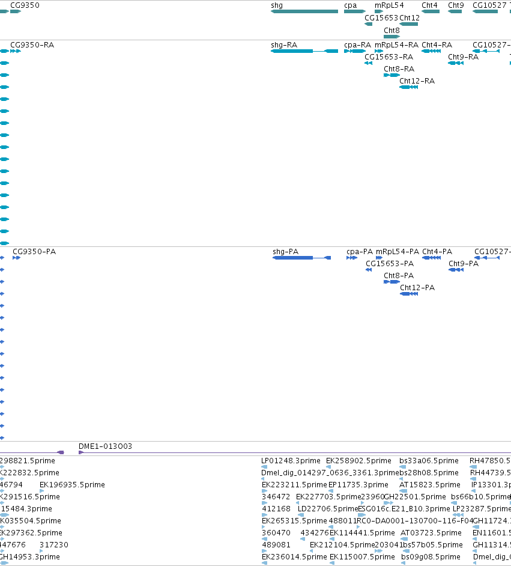
Task: Select EST ESG016c.E21_B10.3prime
Action: [404, 509]
